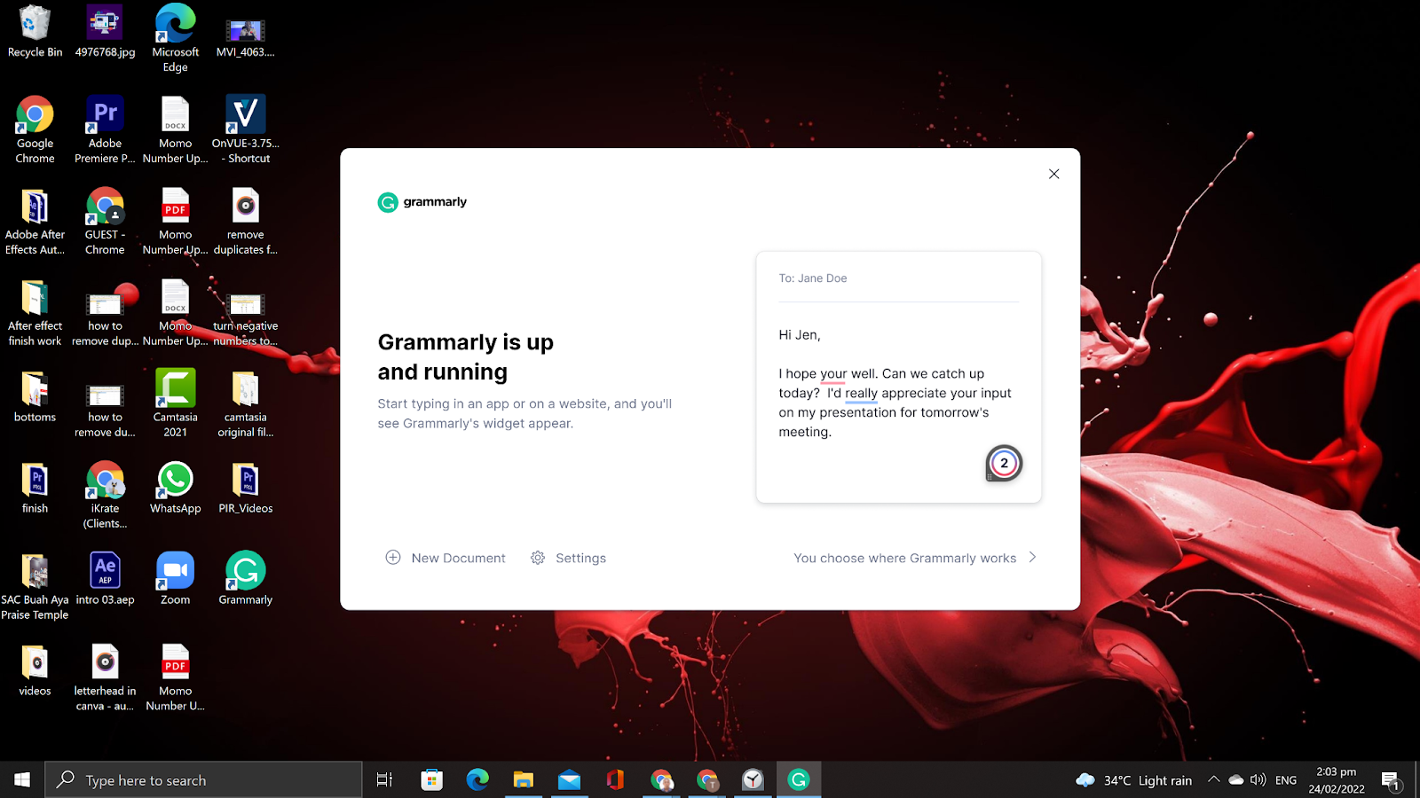1420x798 pixels.
Task: Select the 'After effect finish work' folder
Action: (35, 312)
